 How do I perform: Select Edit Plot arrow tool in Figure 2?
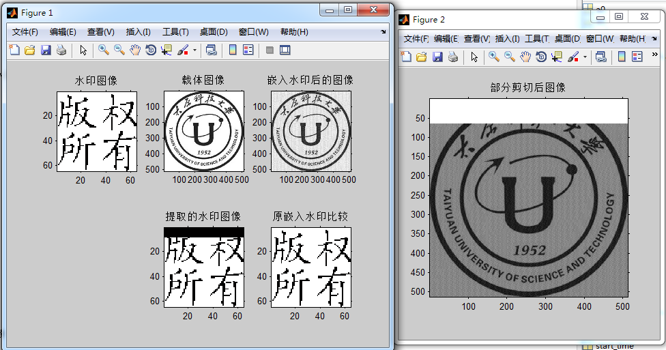[x=474, y=57]
